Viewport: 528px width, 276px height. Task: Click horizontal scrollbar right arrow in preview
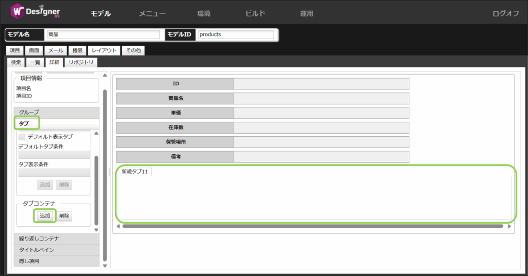click(509, 226)
